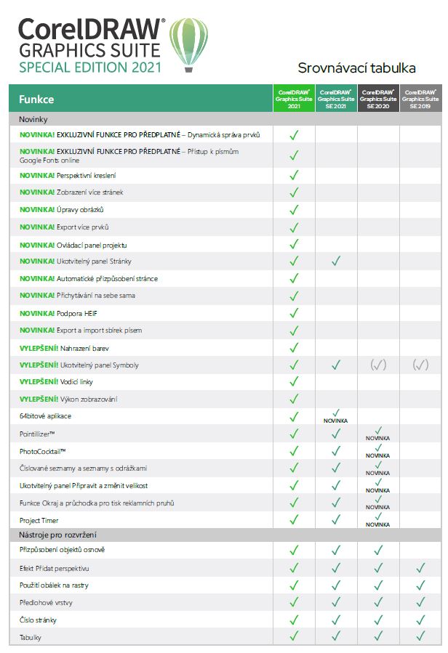Click the SE 2021 checkmark labeled NOVINKA for 64bitové aplikace
Viewport: 448px width, 653px height.
336,413
